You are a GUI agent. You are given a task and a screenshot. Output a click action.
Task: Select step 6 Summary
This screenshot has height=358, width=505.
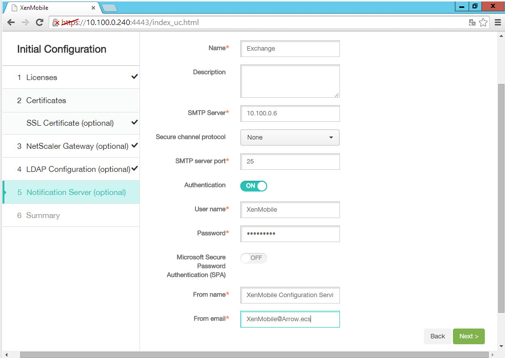(x=71, y=216)
